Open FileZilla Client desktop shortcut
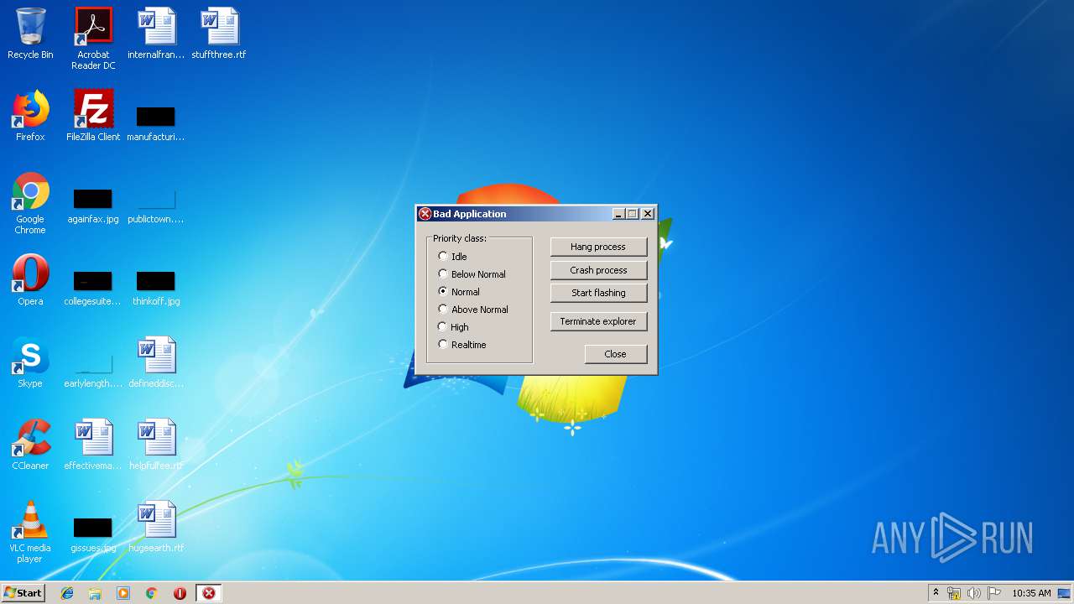The width and height of the screenshot is (1074, 604). click(93, 116)
